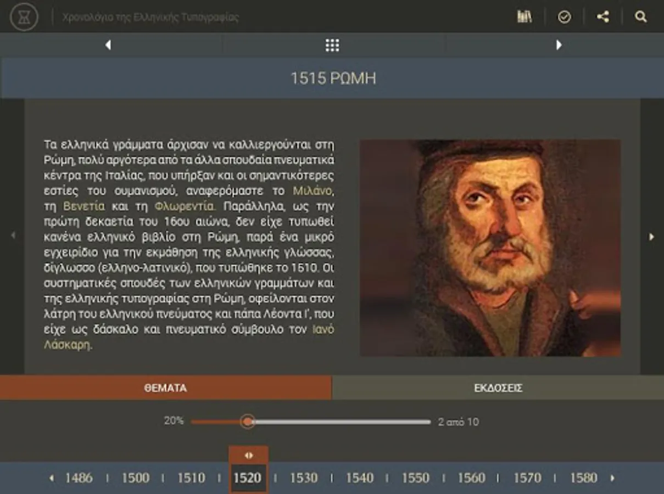Select year 1560 on the timeline

point(472,478)
